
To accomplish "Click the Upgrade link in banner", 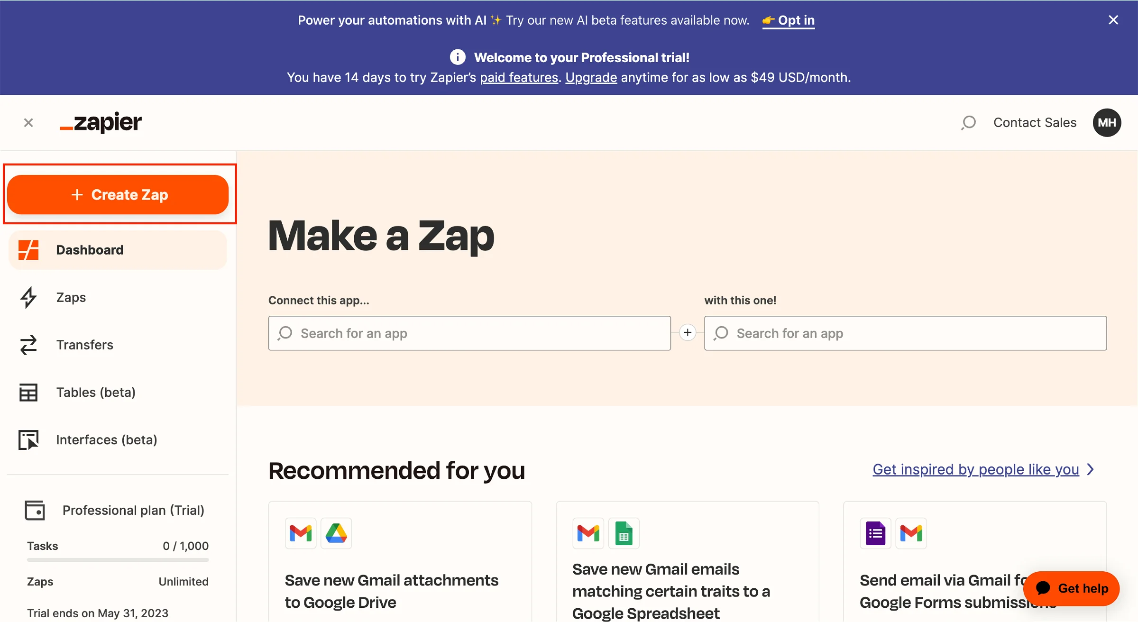I will (x=590, y=77).
